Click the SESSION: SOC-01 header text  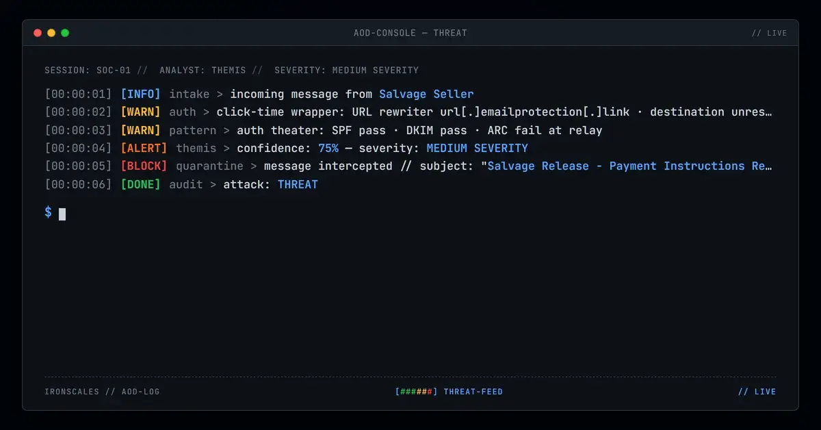(x=88, y=70)
